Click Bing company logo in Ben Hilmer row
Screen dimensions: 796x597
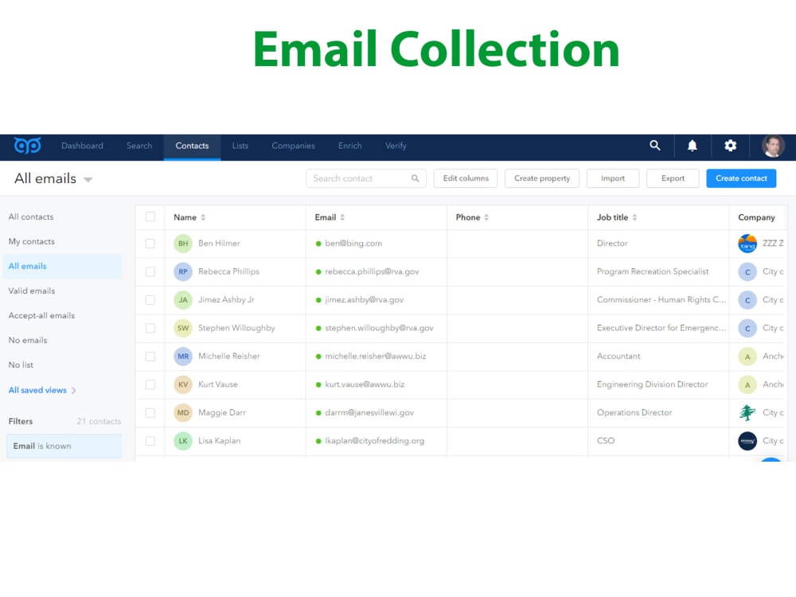(x=747, y=244)
